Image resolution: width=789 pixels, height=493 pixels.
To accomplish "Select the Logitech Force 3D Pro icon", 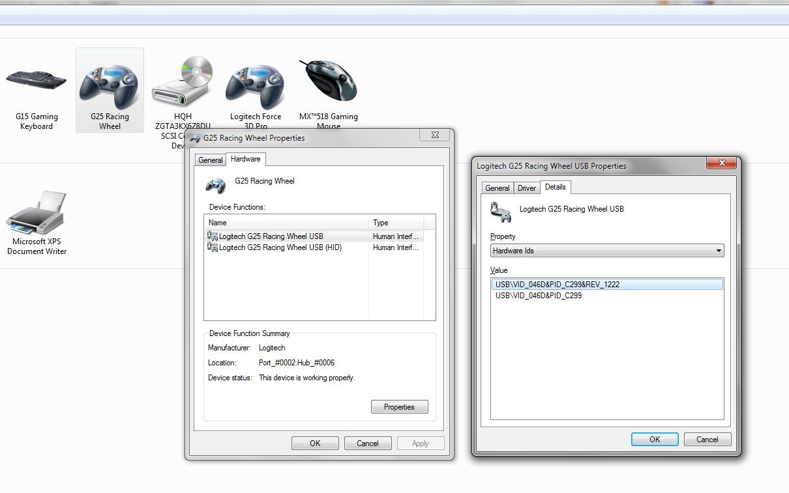I will click(255, 87).
